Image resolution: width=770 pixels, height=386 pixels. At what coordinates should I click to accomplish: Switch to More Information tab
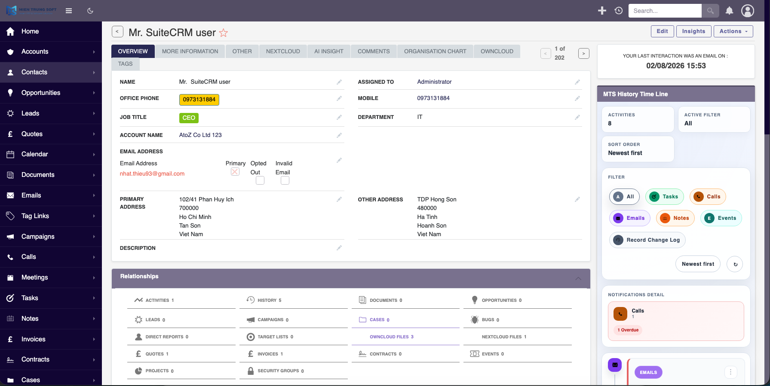(x=190, y=51)
